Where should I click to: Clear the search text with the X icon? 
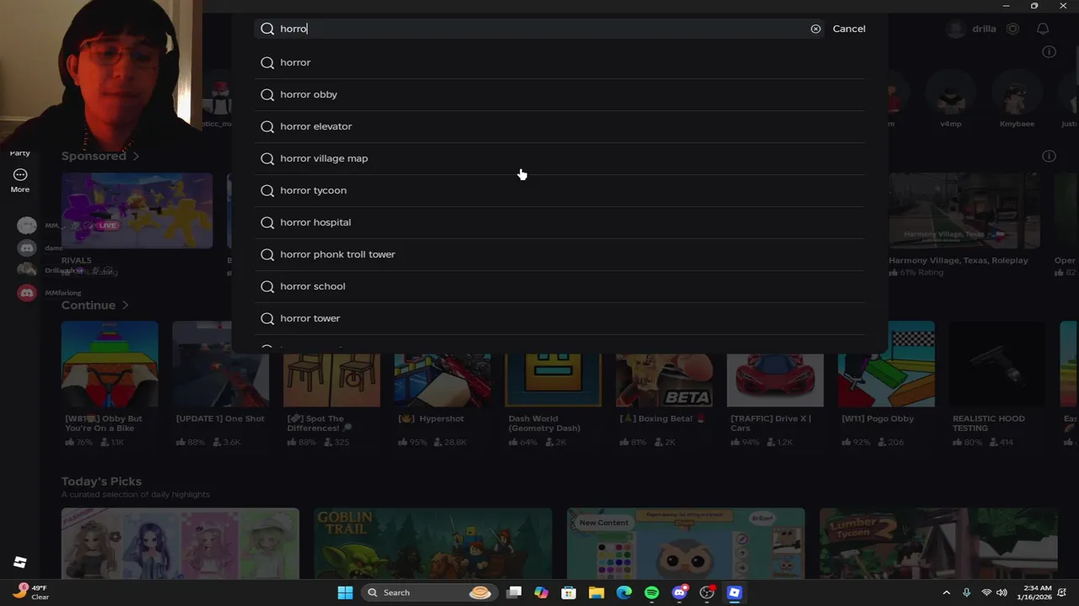click(x=815, y=29)
